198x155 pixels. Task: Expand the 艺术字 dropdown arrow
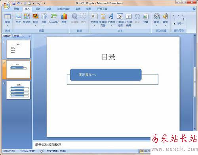pyautogui.click(x=111, y=26)
